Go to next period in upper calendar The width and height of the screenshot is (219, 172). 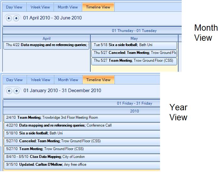[16, 18]
